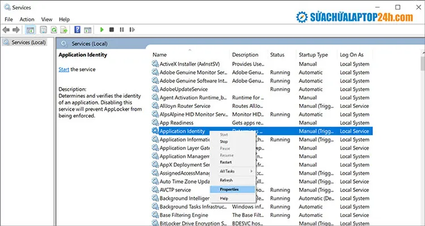This screenshot has width=425, height=226.
Task: Select Refresh from the context menu
Action: (226, 180)
